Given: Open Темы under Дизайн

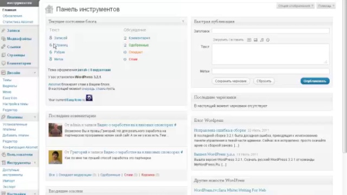Looking at the screenshot, I should coord(7,80).
